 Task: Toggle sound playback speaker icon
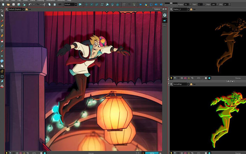(x=156, y=5)
